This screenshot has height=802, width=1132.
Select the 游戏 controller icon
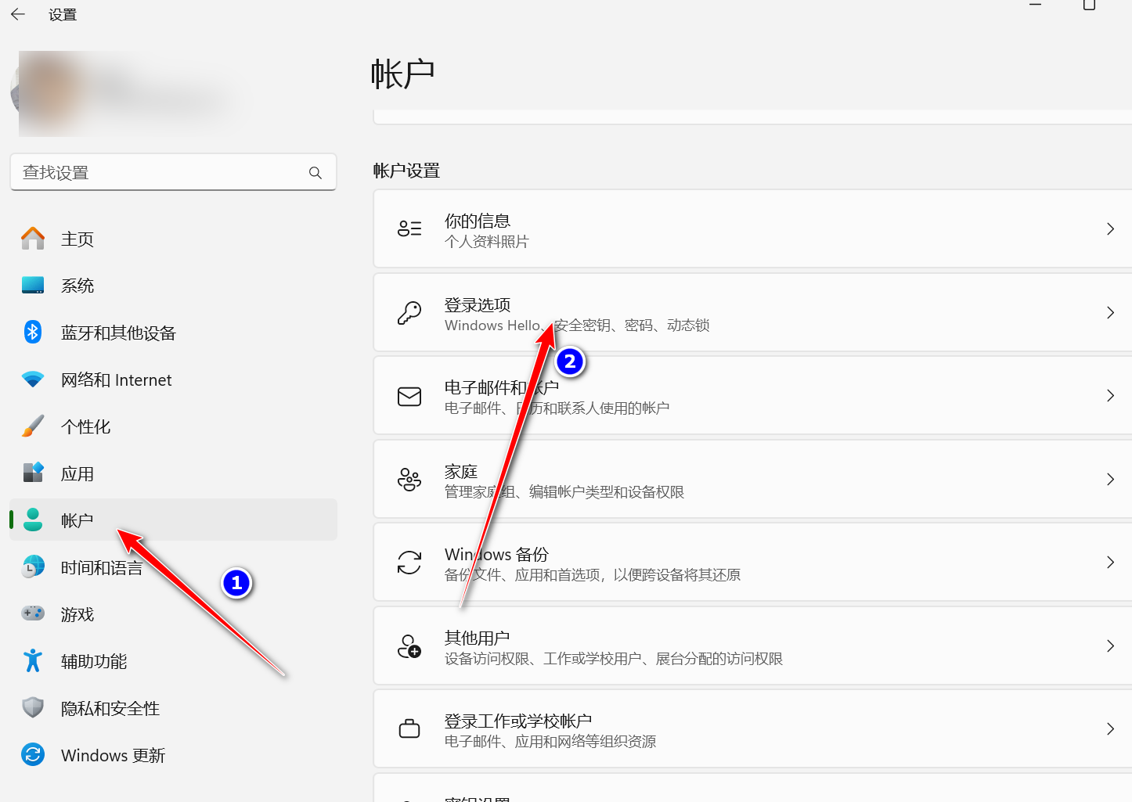[32, 613]
